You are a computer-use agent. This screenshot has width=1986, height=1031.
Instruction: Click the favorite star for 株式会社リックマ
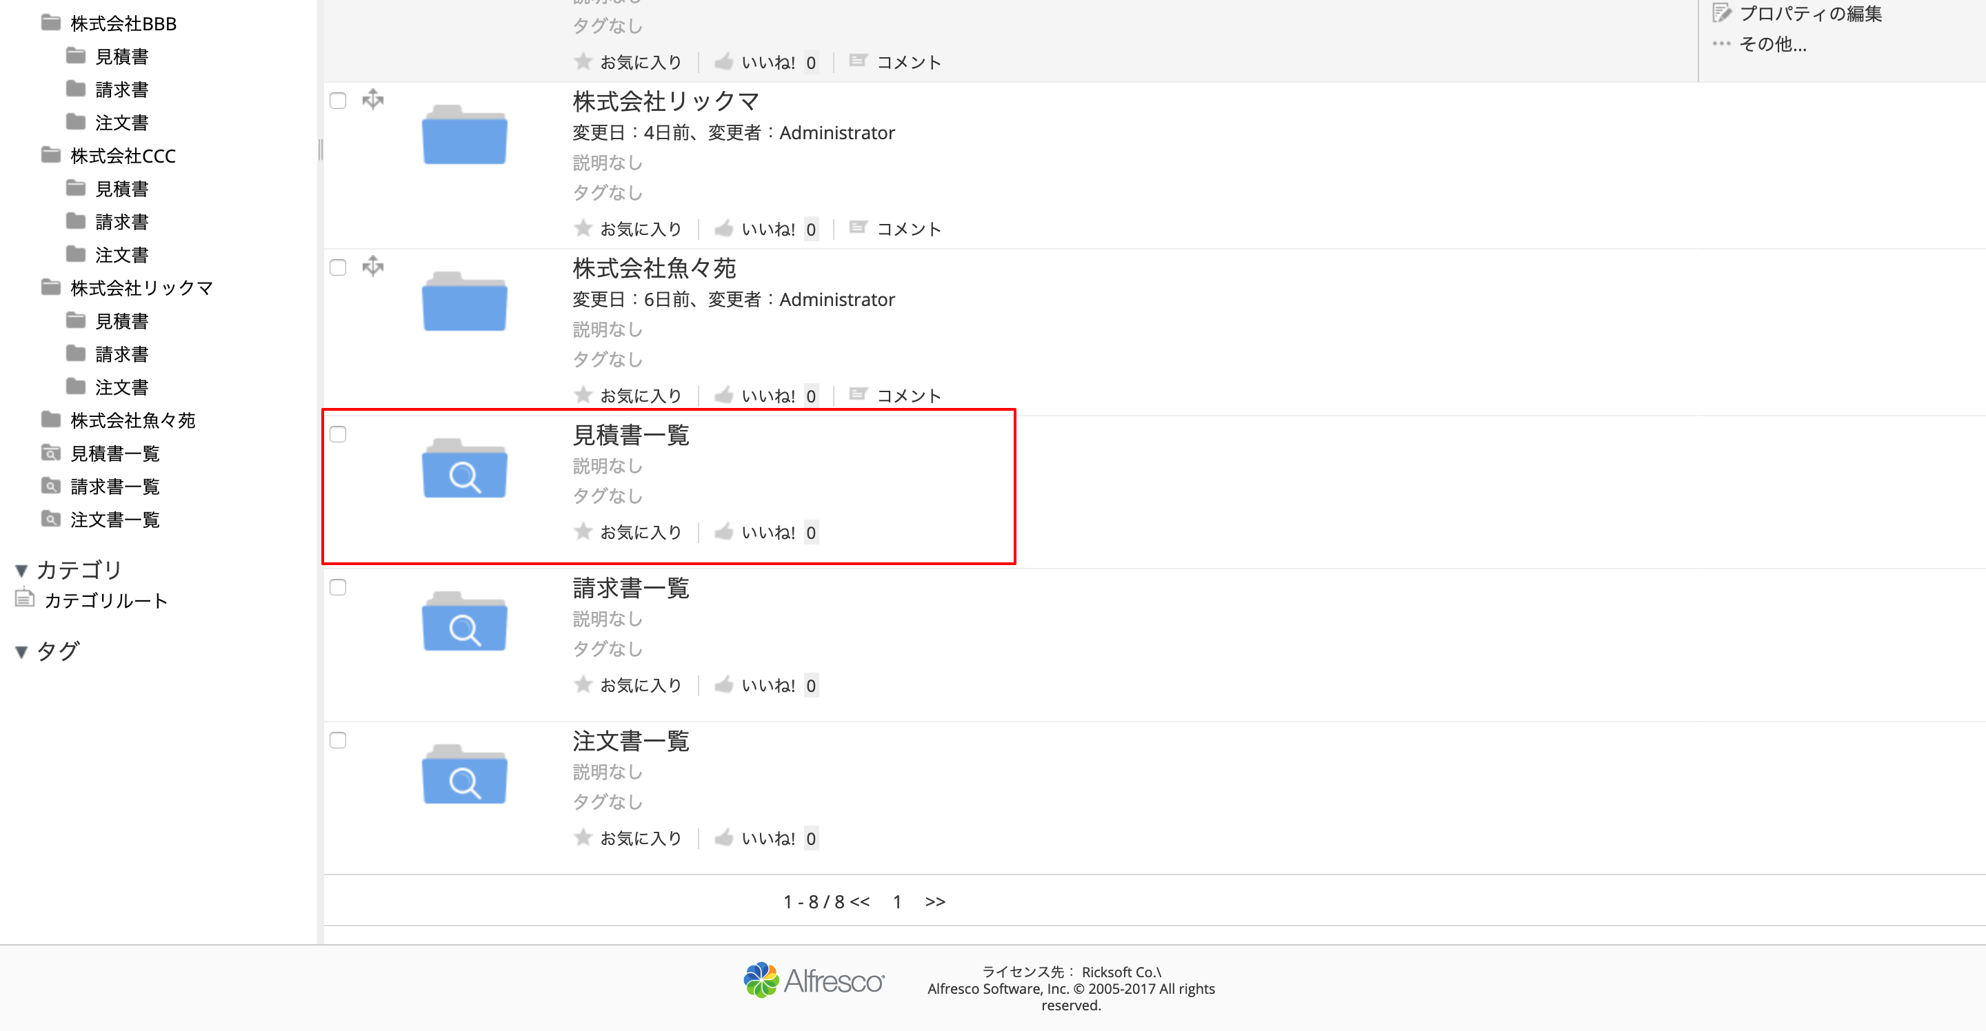[x=583, y=228]
